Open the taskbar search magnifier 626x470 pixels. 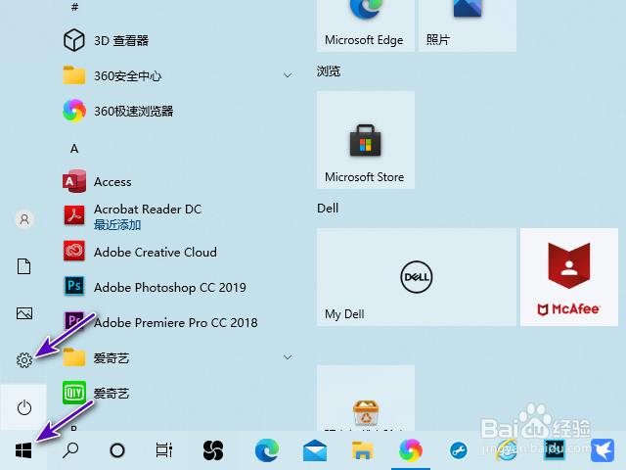pos(70,450)
